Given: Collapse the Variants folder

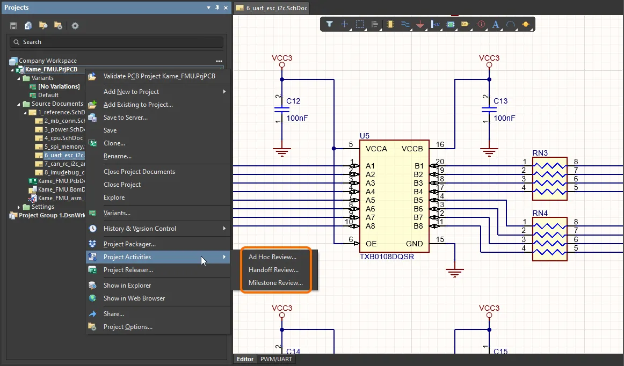Looking at the screenshot, I should (x=19, y=78).
